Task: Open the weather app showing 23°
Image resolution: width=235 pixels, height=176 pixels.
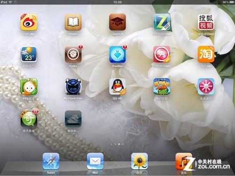Action: pyautogui.click(x=29, y=54)
